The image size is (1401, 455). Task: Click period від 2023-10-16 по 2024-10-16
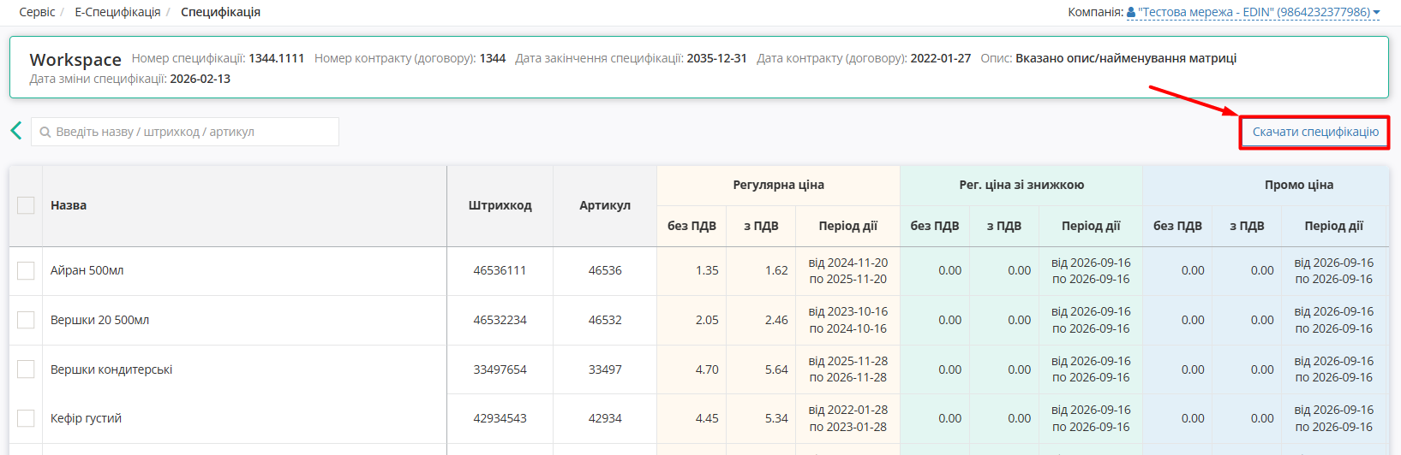tap(848, 320)
